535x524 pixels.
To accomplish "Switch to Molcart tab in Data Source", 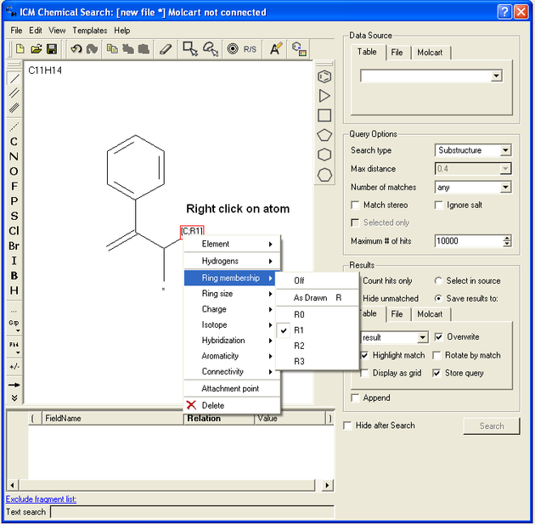I will click(x=430, y=53).
